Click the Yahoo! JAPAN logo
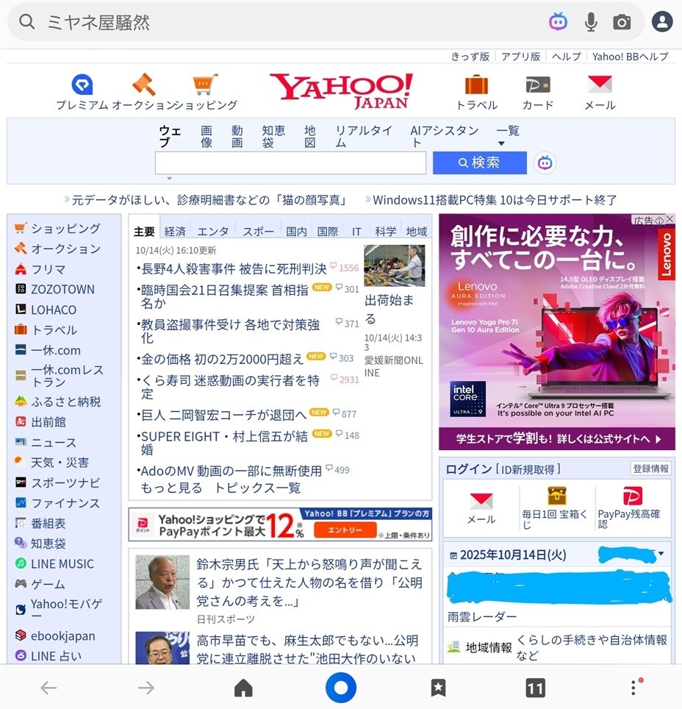Screen dimensions: 682x709 pyautogui.click(x=341, y=91)
